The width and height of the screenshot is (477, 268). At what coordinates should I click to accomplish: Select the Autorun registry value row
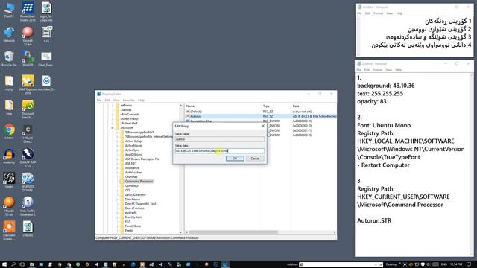click(x=261, y=116)
